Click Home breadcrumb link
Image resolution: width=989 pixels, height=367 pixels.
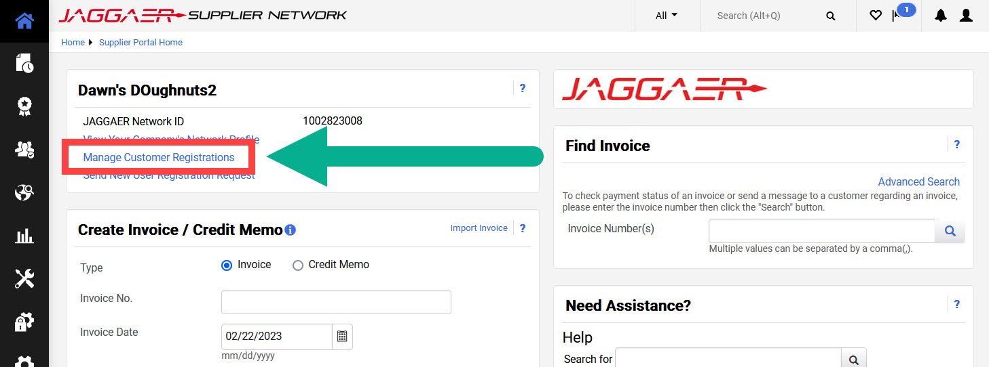(73, 42)
